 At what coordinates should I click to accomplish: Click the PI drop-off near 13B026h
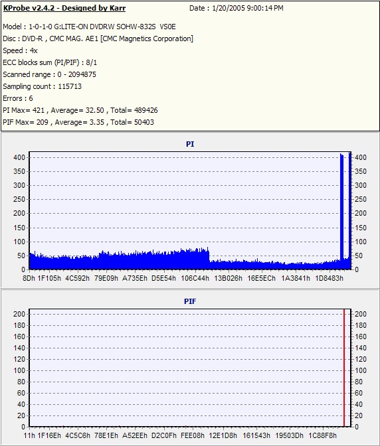coord(209,255)
